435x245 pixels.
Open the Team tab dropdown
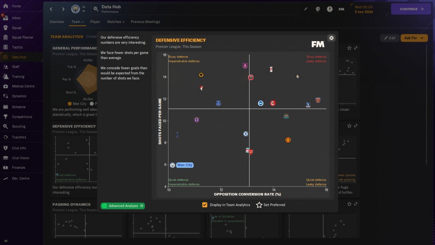pos(77,22)
